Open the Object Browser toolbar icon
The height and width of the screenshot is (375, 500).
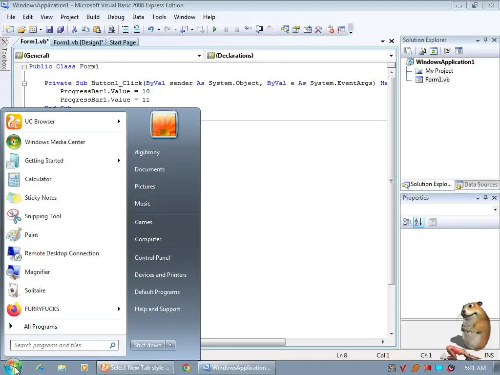[x=308, y=29]
